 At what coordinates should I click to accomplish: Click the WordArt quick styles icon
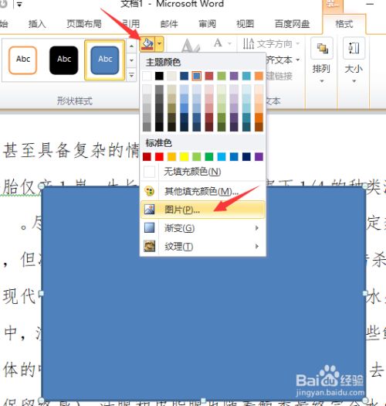(191, 46)
